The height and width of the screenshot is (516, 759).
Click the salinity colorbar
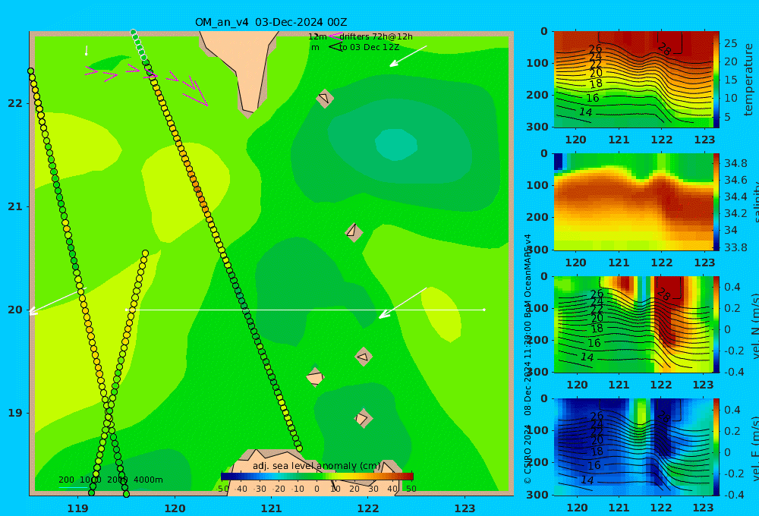click(x=716, y=202)
